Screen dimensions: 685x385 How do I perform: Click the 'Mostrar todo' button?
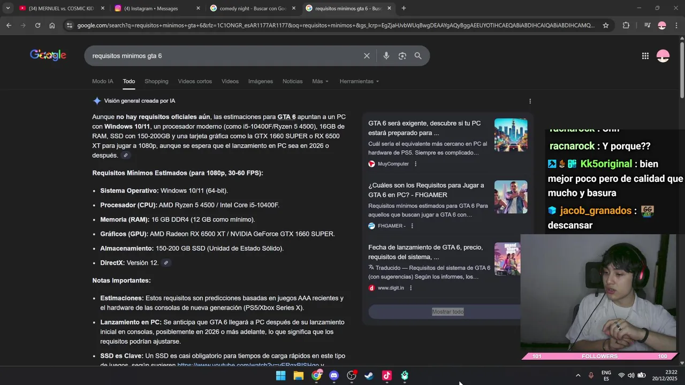pos(448,312)
